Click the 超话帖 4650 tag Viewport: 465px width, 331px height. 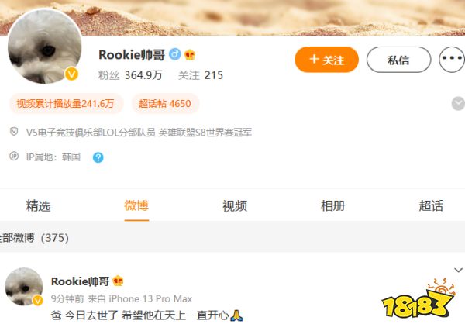pyautogui.click(x=165, y=104)
